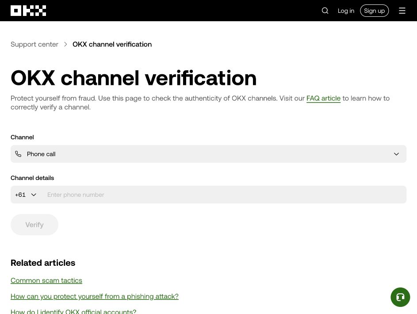The image size is (417, 314).
Task: Click the Verify button
Action: (34, 225)
